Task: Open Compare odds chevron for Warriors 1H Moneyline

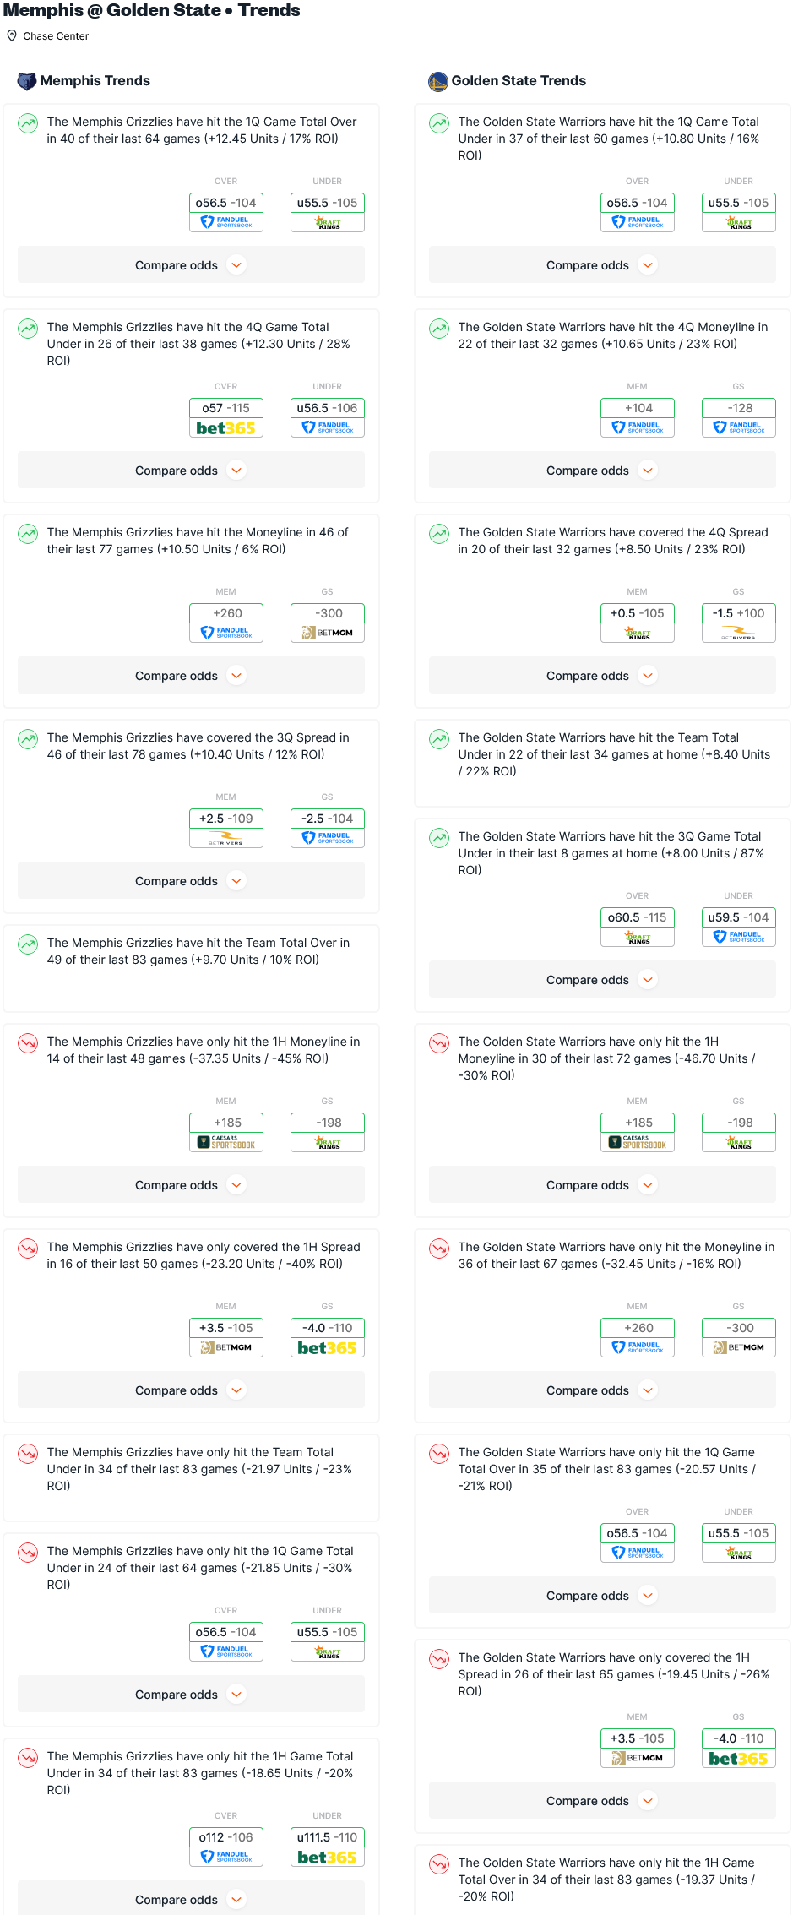Action: coord(648,1185)
